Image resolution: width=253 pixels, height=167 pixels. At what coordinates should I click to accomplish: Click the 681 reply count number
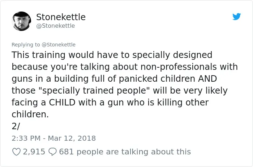[66, 152]
